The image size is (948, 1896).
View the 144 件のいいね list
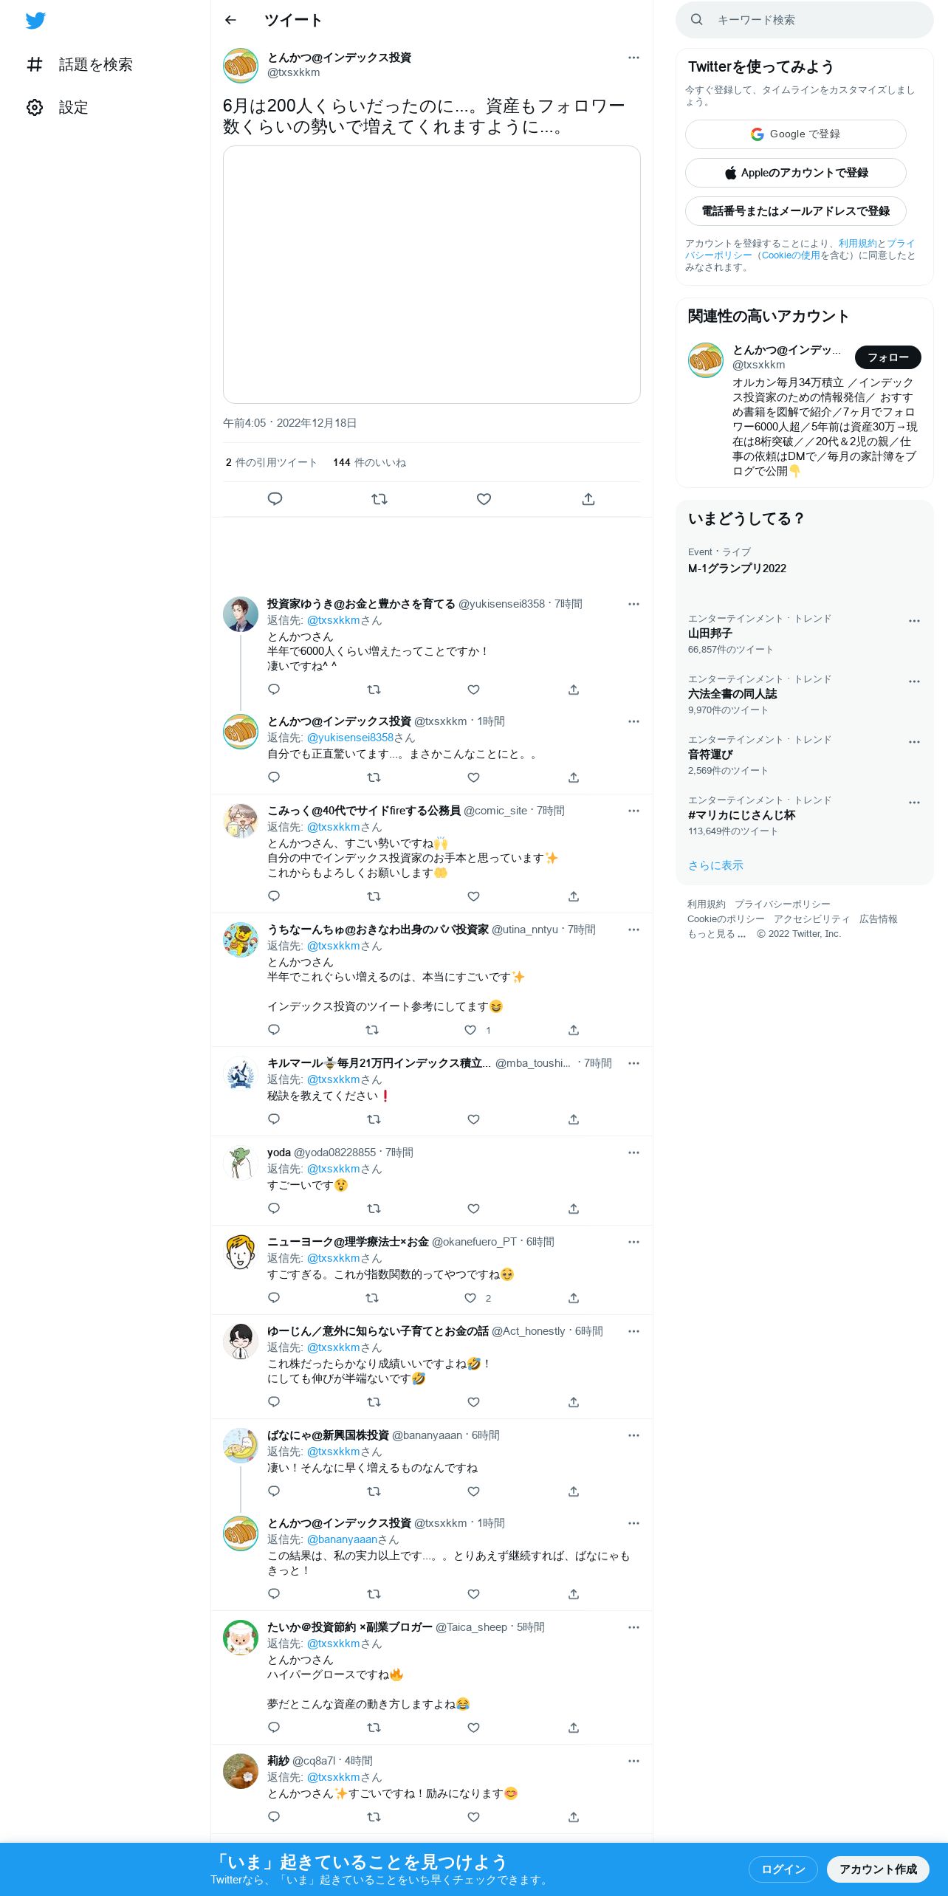[x=369, y=462]
